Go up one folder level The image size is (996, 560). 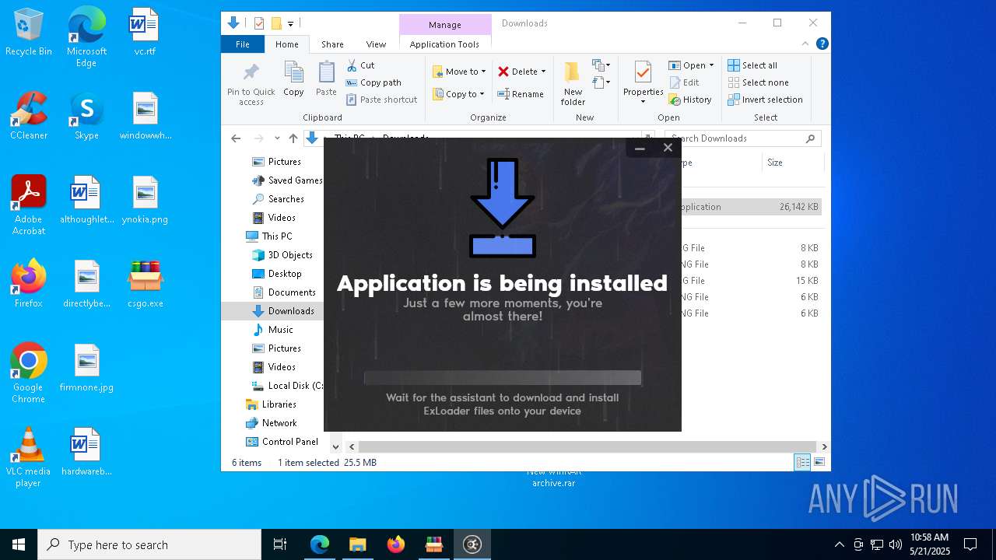click(293, 138)
